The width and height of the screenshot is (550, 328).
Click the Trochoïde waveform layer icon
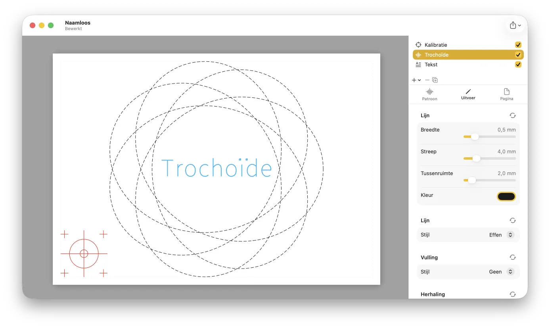418,55
